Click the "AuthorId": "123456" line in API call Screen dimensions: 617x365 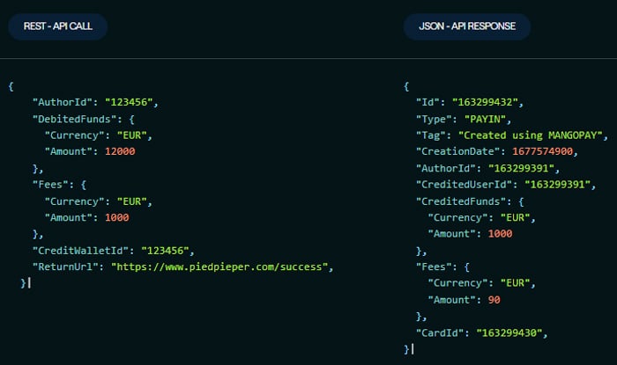(95, 102)
